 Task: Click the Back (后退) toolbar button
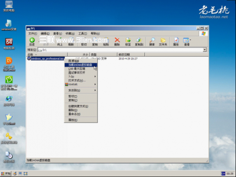pos(32,42)
